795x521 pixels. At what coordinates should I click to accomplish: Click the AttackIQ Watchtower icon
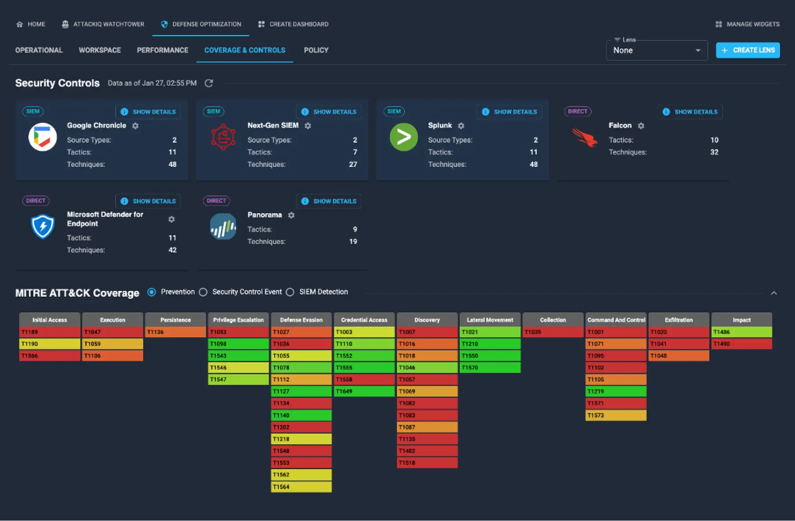pyautogui.click(x=65, y=24)
